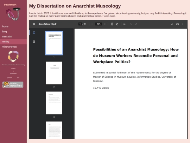Print the PDF document
190x143 pixels.
pos(178,24)
